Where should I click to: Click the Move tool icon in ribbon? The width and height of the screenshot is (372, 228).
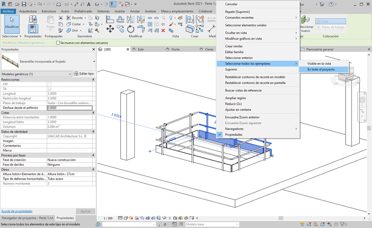110,29
